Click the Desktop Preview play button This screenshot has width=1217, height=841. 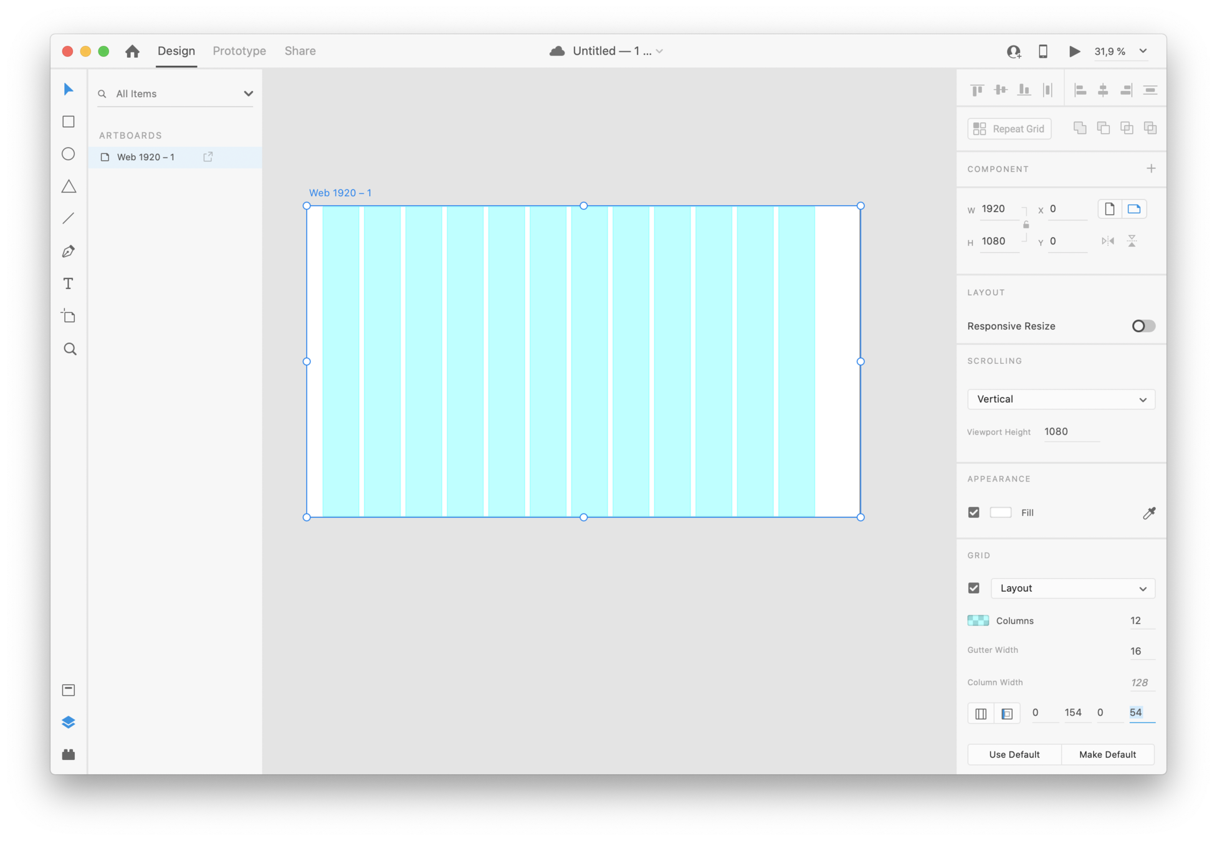(x=1074, y=51)
